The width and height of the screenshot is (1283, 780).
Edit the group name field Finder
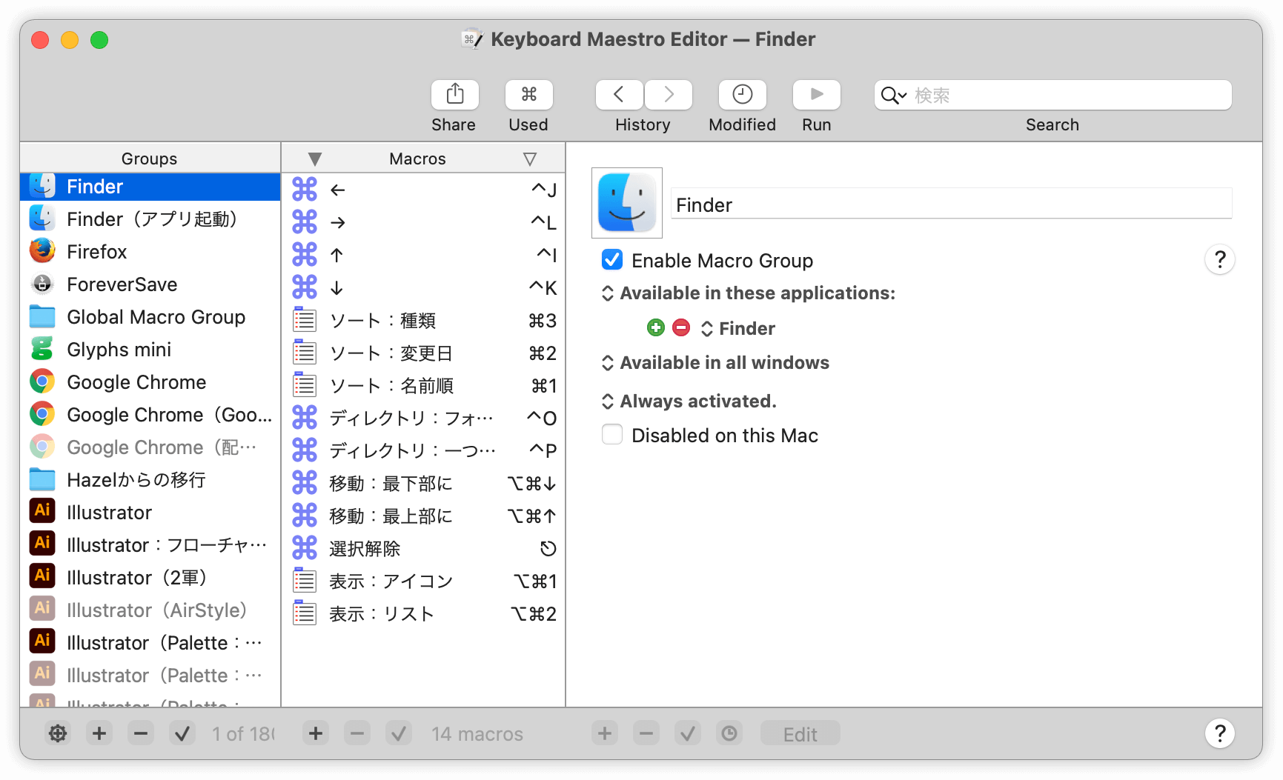pyautogui.click(x=952, y=204)
